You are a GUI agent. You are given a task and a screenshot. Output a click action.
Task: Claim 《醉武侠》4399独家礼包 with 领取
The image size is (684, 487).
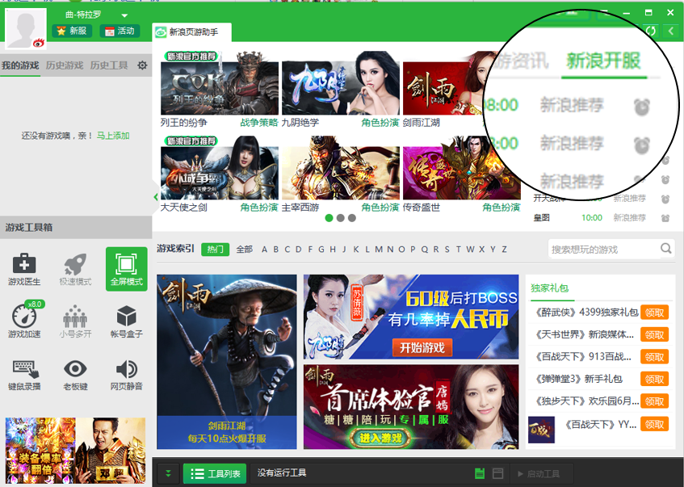654,313
